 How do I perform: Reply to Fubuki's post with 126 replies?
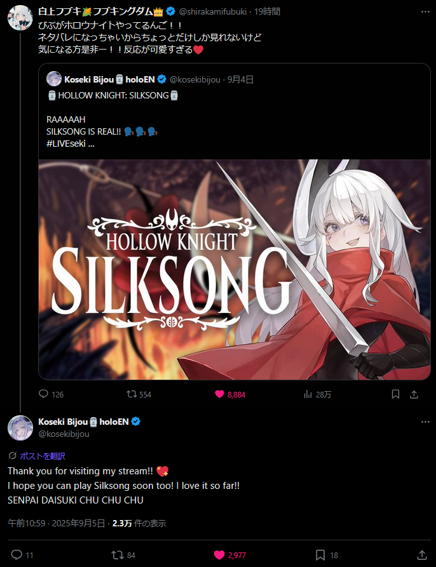point(51,394)
